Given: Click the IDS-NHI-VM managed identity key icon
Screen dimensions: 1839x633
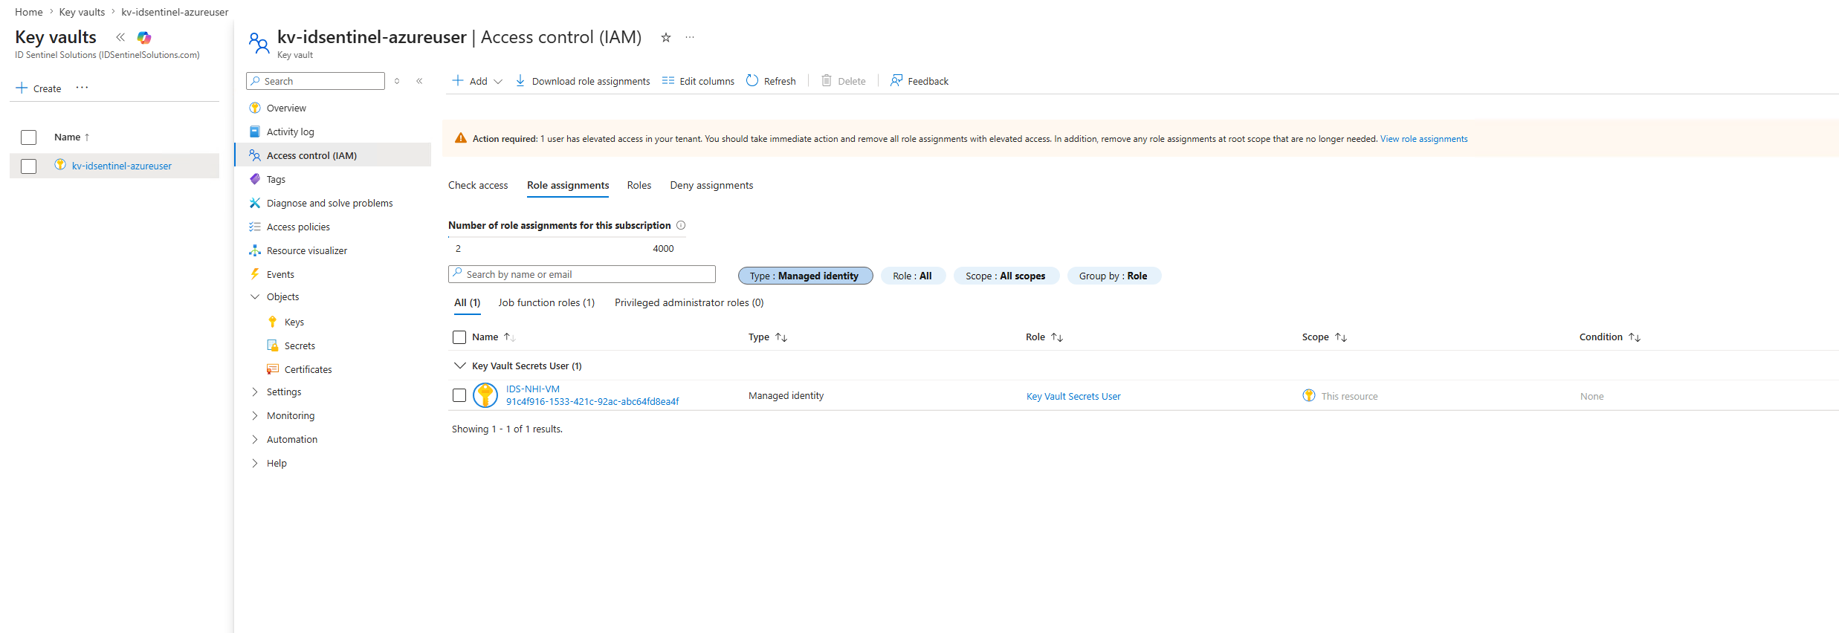Looking at the screenshot, I should click(485, 395).
